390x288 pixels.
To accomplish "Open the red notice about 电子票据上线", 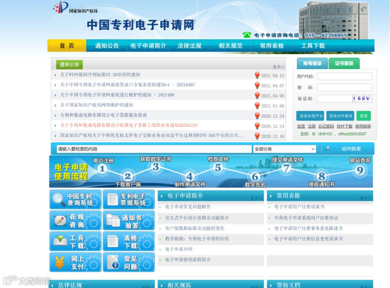I will click(129, 125).
